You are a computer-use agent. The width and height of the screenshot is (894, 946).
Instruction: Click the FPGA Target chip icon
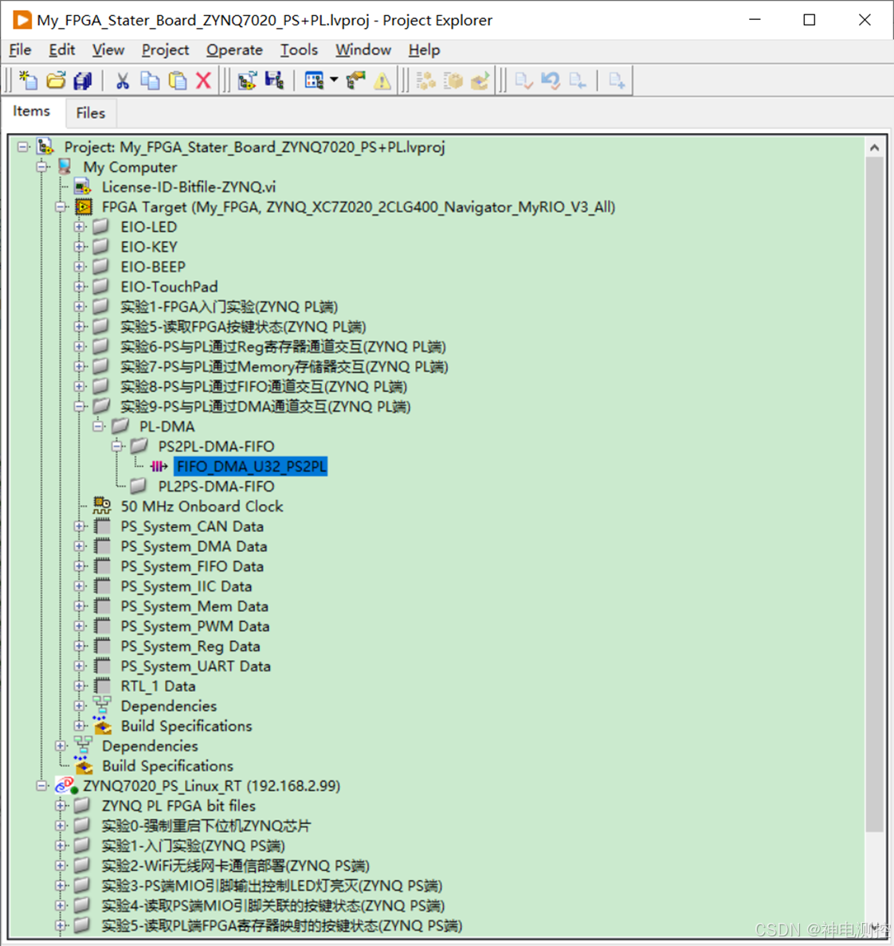[x=84, y=207]
